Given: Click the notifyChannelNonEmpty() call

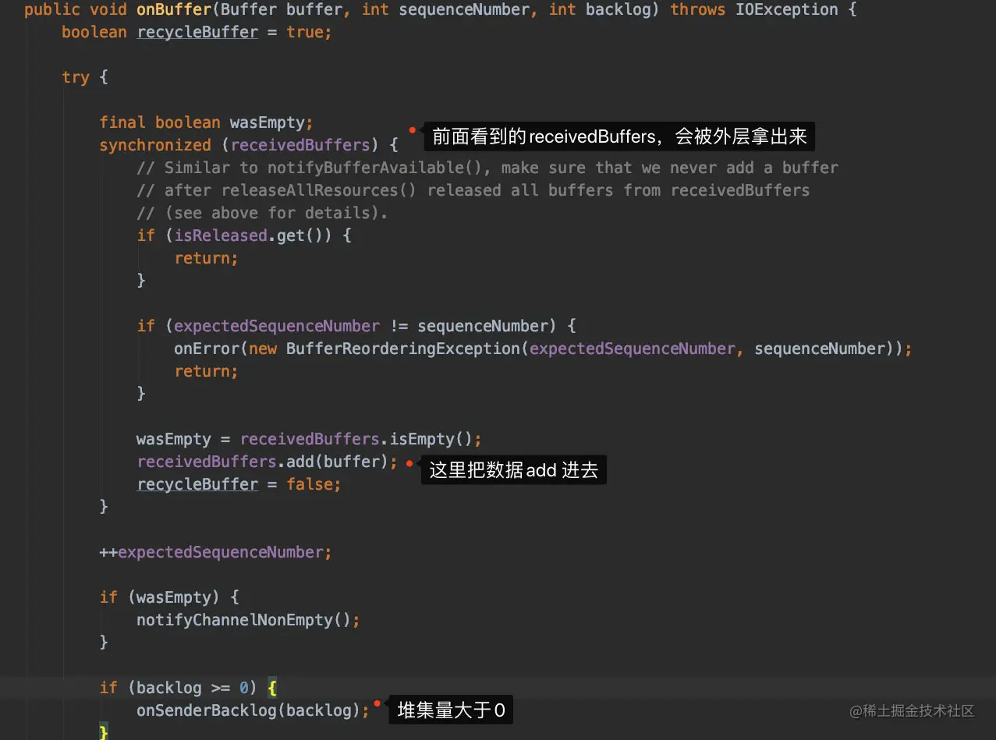Looking at the screenshot, I should click(248, 620).
